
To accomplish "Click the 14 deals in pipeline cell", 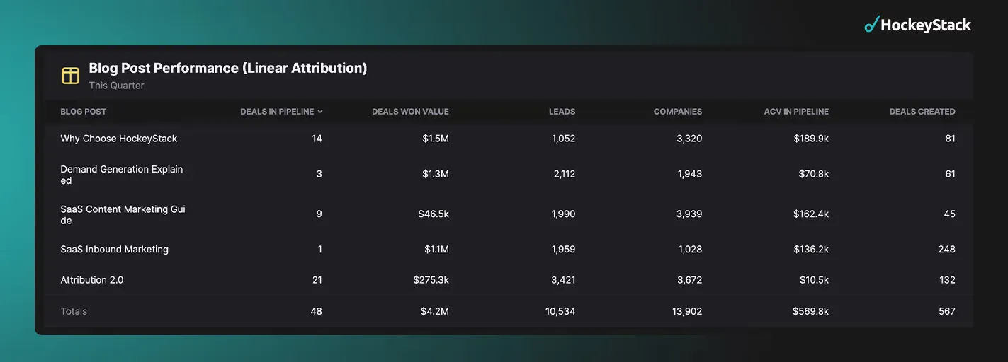I will 317,139.
